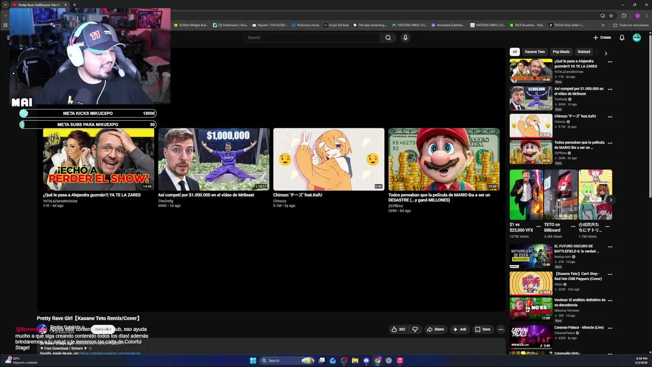Open options for Alejandra Guzmán sidebar video
The width and height of the screenshot is (652, 367).
(610, 62)
